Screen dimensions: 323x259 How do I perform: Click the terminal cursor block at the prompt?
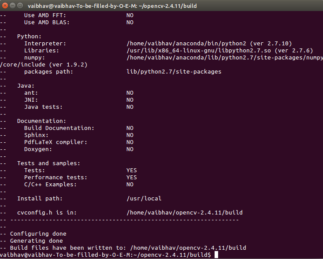tap(216, 255)
